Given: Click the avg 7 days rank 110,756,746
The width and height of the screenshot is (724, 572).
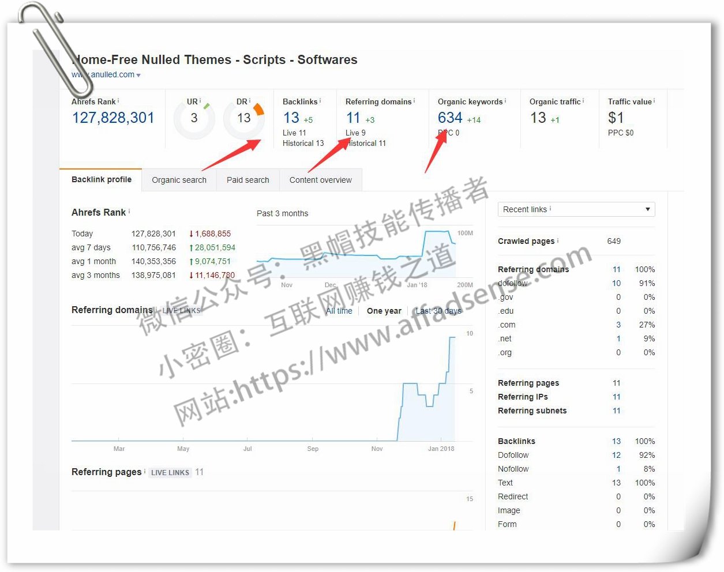Looking at the screenshot, I should click(154, 247).
